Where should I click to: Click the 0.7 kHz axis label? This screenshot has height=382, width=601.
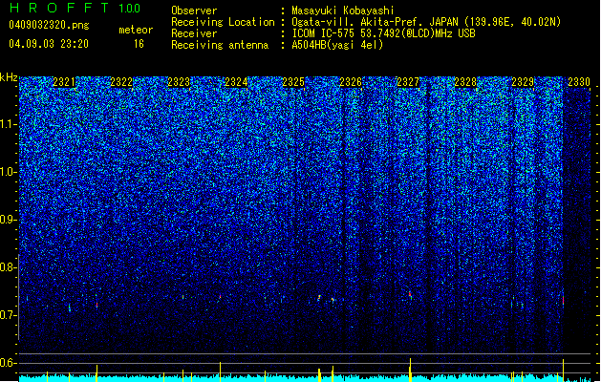[9, 315]
